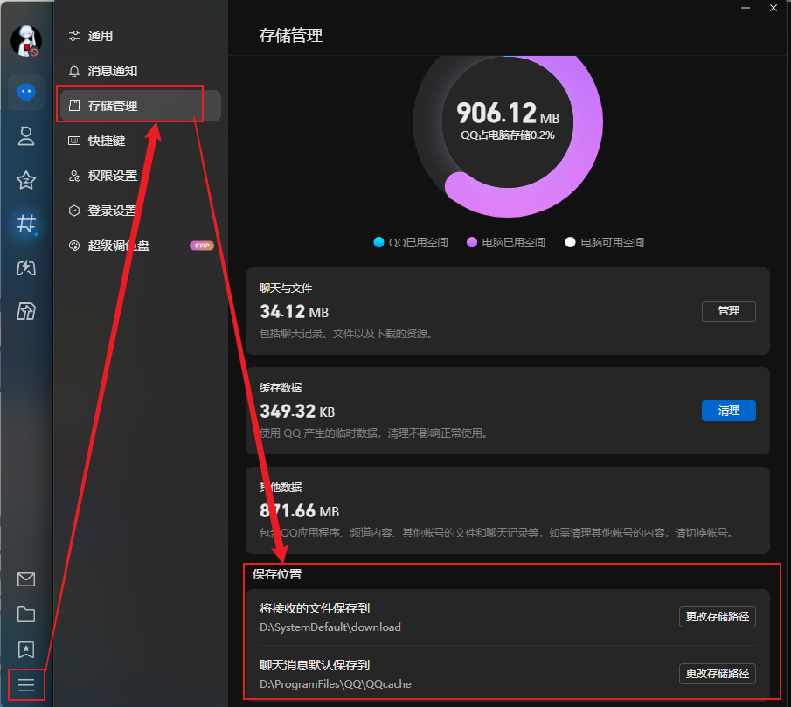Open the bookmark collection icon
The width and height of the screenshot is (791, 707).
coord(26,649)
